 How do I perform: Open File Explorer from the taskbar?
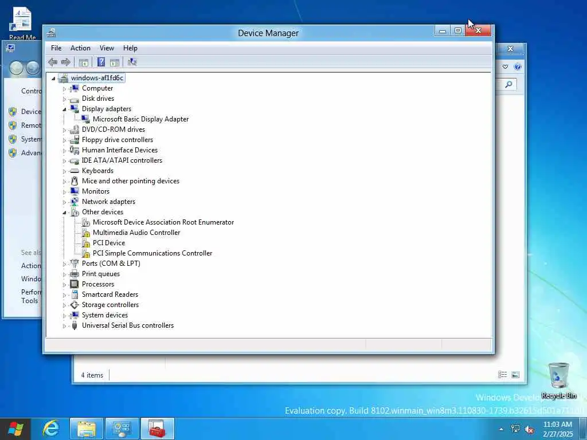pos(87,429)
